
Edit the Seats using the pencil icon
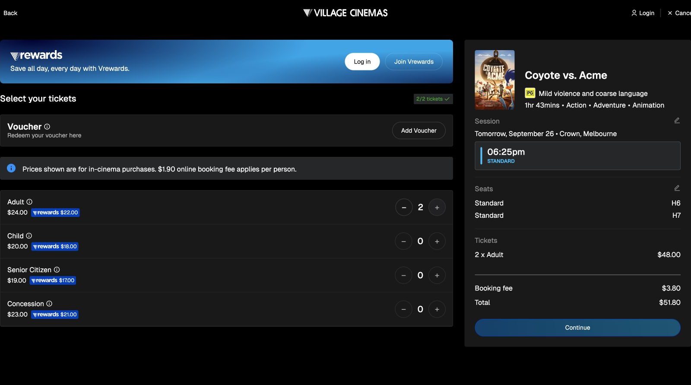(677, 188)
